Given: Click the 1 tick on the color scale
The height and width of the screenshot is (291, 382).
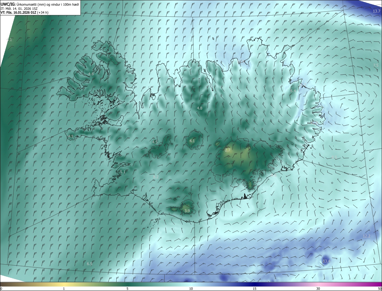Looking at the screenshot, I should click(64, 289).
